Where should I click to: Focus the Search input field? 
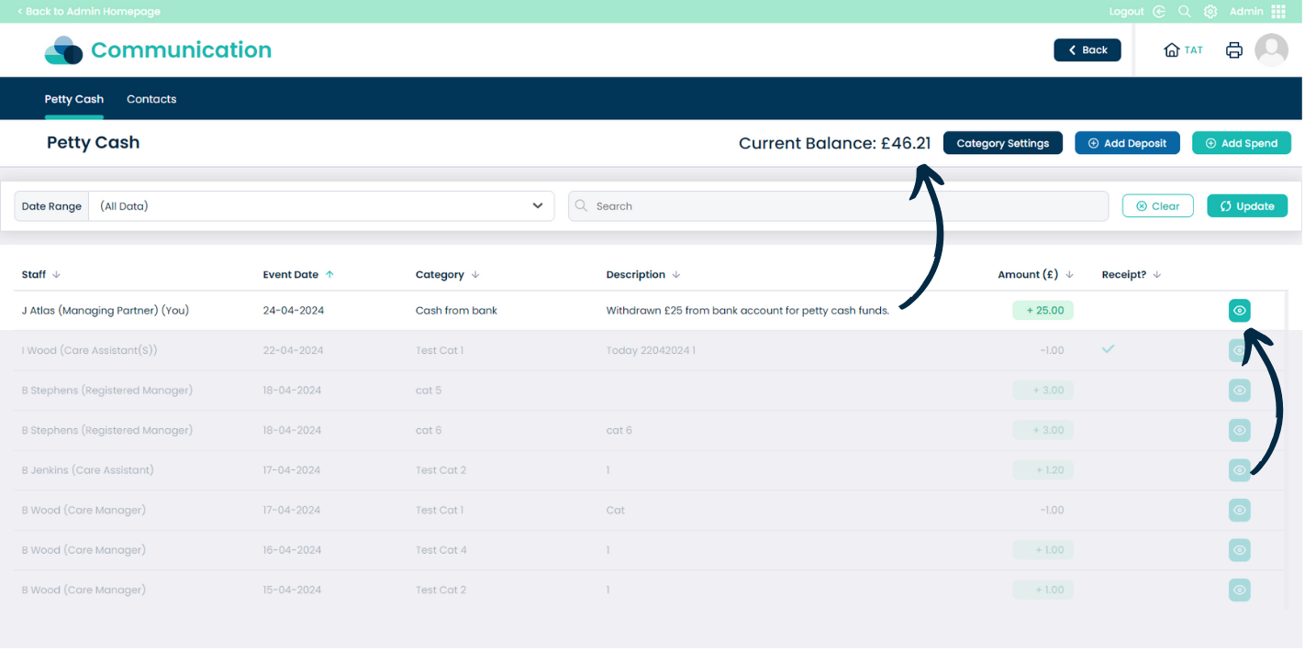pos(838,206)
